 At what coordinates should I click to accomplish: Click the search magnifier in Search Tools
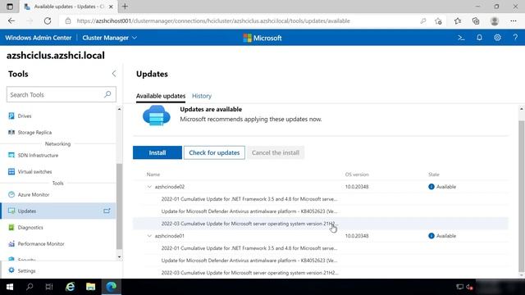[107, 95]
